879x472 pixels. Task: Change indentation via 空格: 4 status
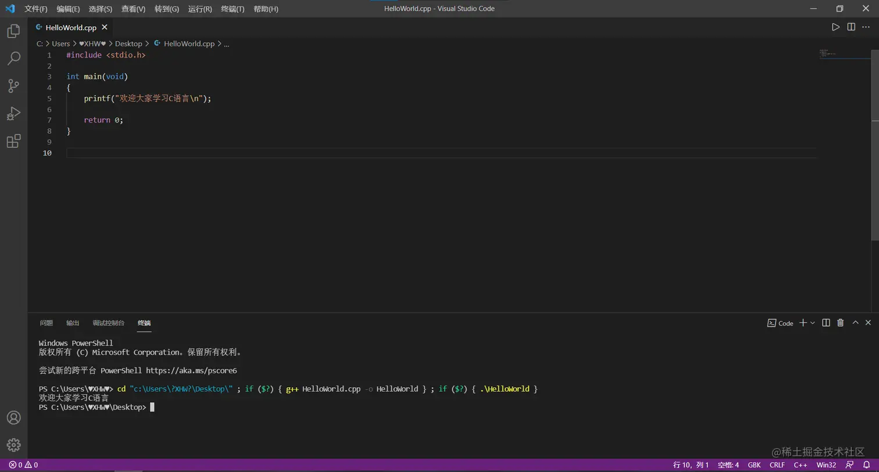[x=728, y=465]
